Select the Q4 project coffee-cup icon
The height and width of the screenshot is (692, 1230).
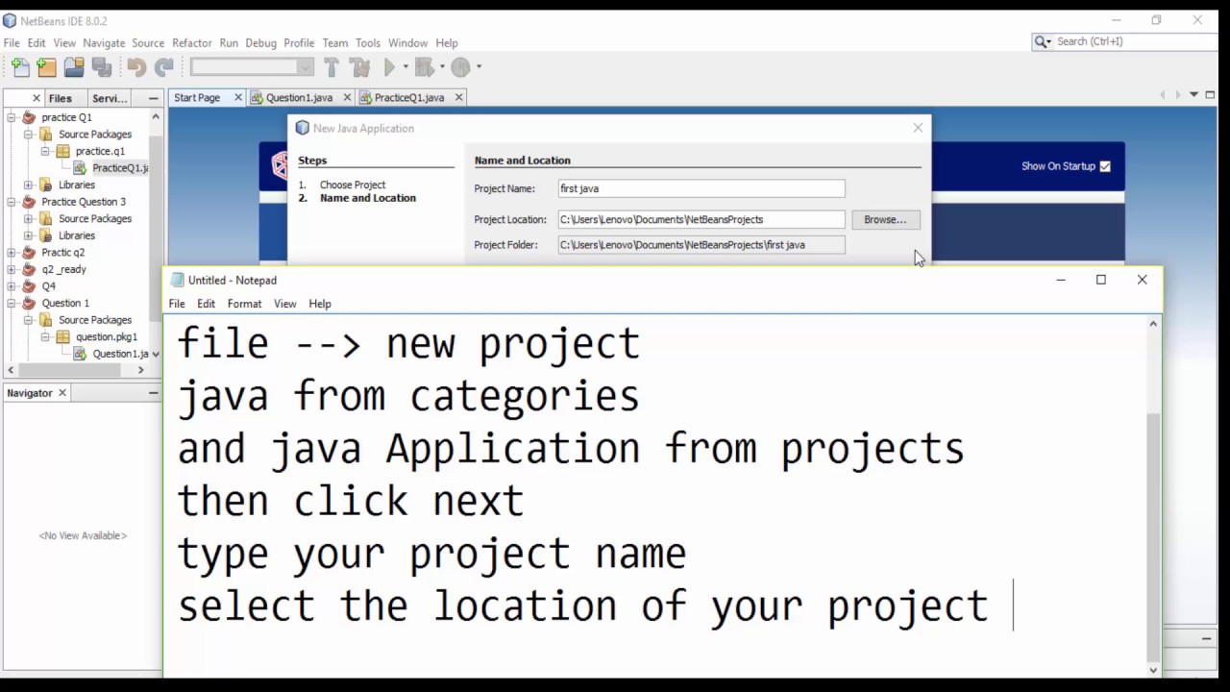point(29,286)
